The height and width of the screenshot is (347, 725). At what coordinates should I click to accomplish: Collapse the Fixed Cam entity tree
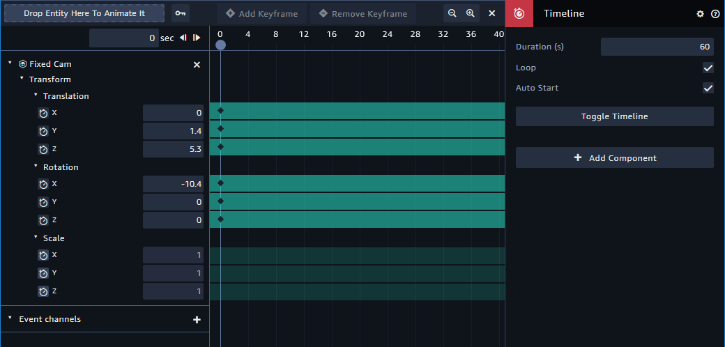[x=10, y=63]
